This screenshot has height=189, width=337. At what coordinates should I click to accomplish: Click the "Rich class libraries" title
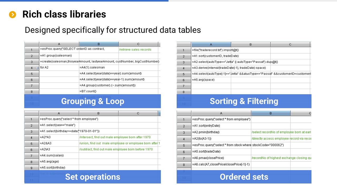tap(64, 14)
